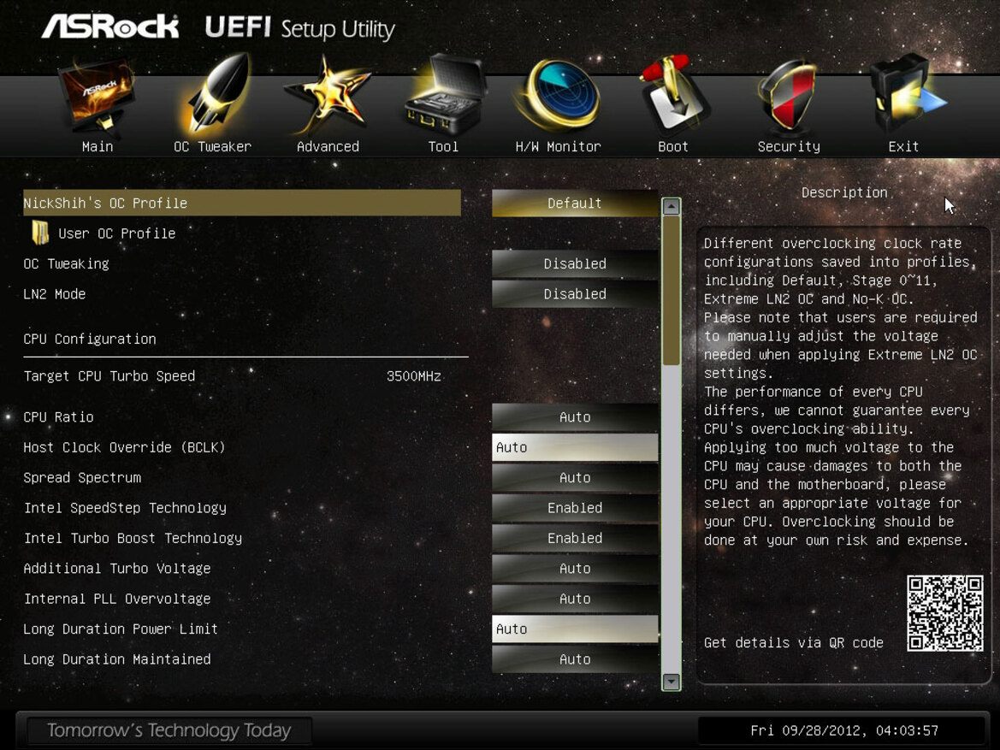Viewport: 1000px width, 750px height.
Task: Click the date and time display
Action: (844, 730)
